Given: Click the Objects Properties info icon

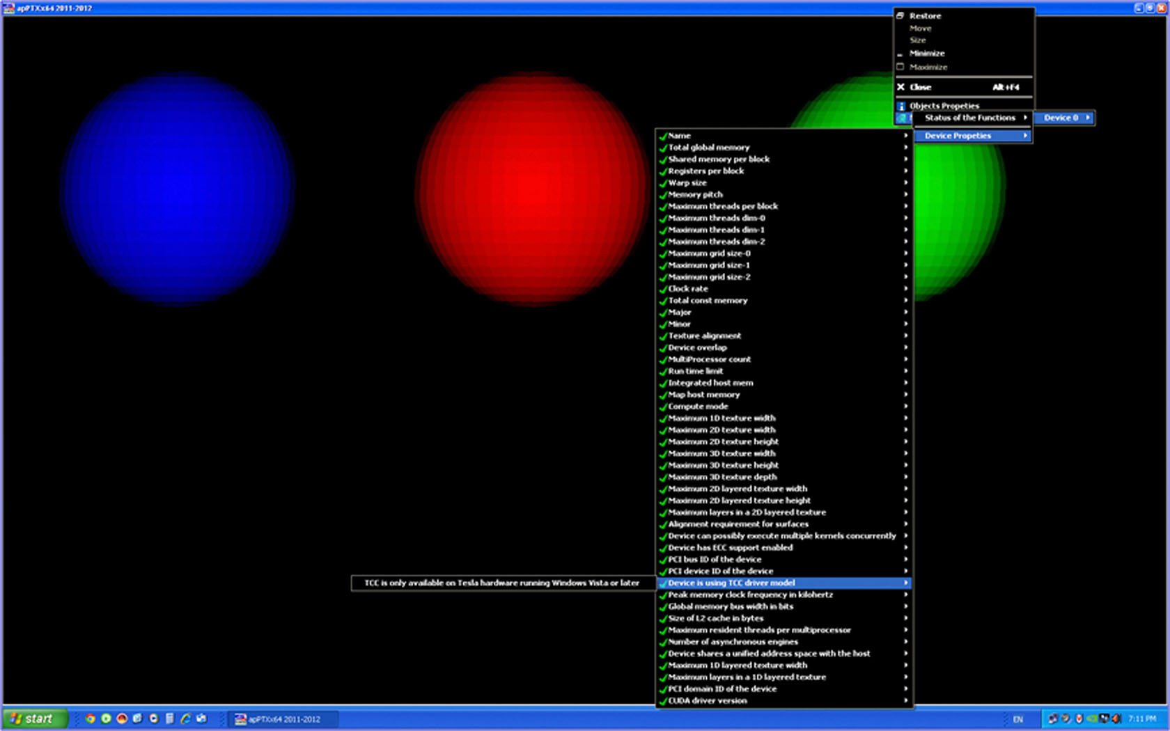Looking at the screenshot, I should pos(900,106).
